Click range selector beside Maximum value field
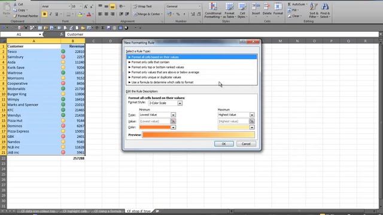 [x=252, y=121]
